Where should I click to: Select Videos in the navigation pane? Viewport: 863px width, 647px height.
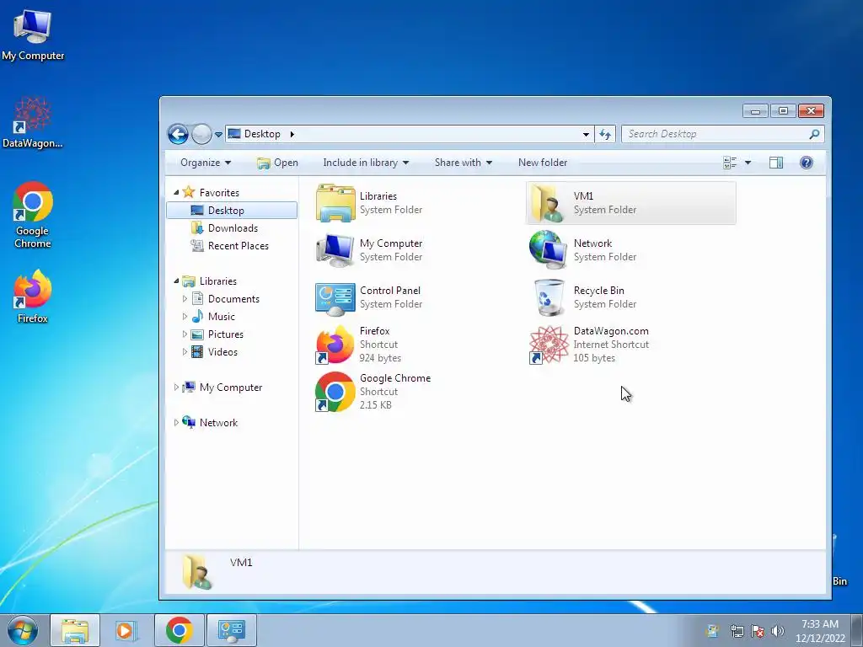[x=222, y=351]
